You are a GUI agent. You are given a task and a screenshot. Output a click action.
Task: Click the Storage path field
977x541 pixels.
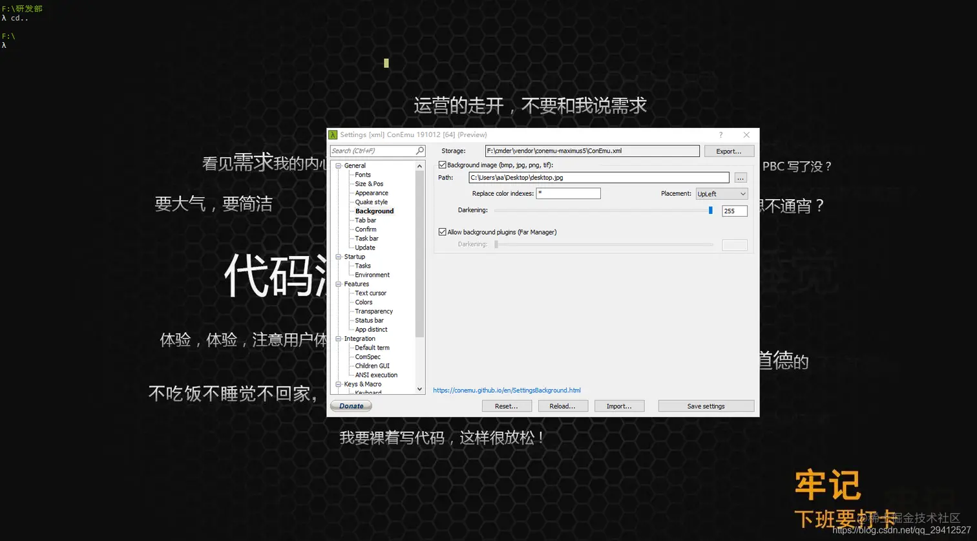[x=593, y=151]
